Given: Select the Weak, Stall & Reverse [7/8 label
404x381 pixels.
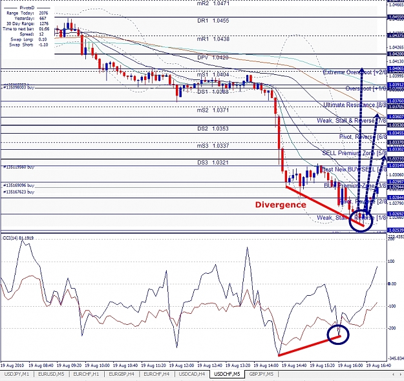Looking at the screenshot, I should point(352,121).
